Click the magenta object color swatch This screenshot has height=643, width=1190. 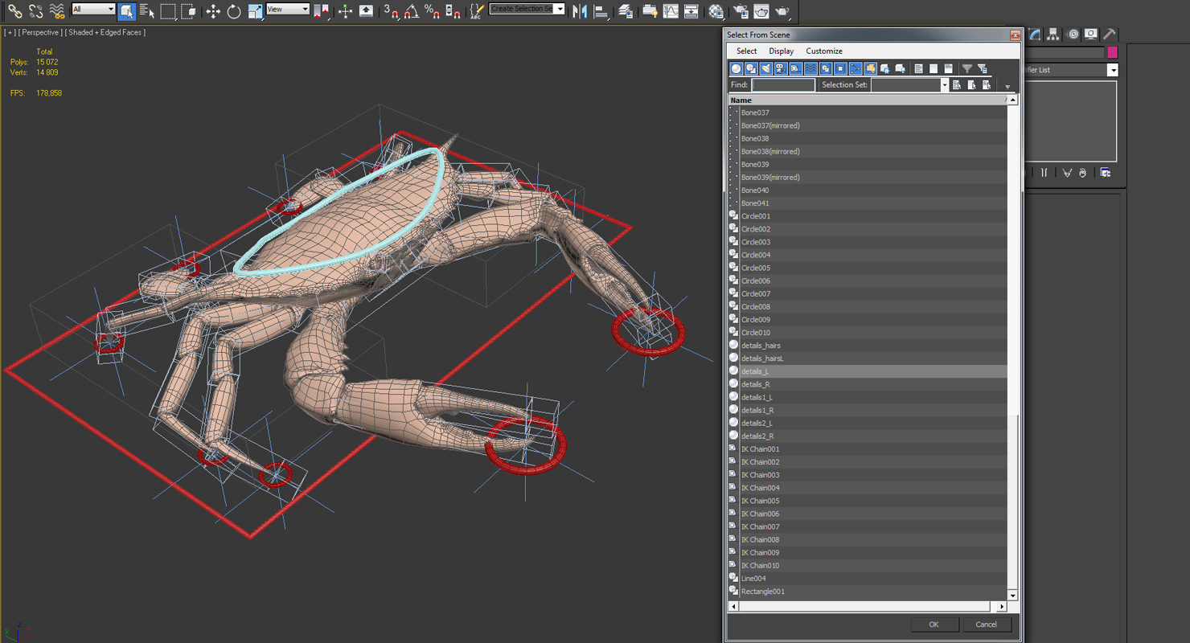[x=1113, y=52]
